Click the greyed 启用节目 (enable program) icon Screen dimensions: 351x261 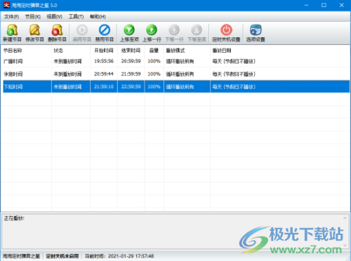click(82, 33)
